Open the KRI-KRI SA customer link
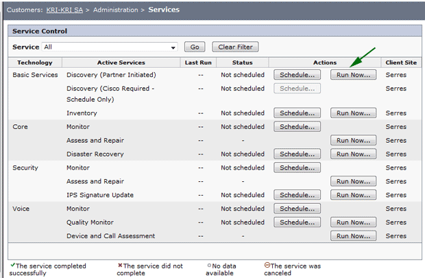This screenshot has height=278, width=425. [x=64, y=10]
